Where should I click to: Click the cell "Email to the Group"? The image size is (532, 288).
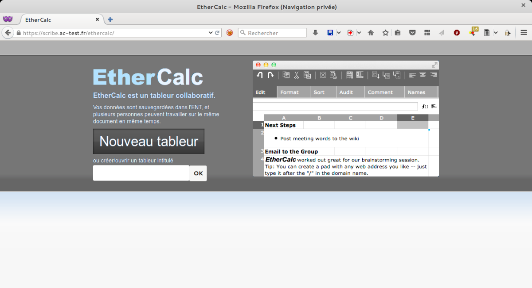point(299,151)
